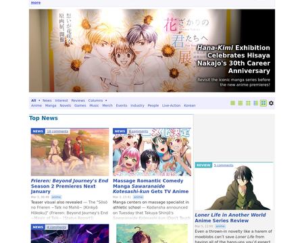
Task: Click NEWS badge on Frieren article
Action: click(x=38, y=131)
